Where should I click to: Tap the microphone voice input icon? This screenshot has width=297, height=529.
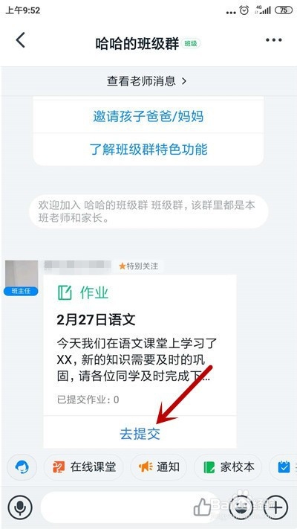tap(20, 507)
